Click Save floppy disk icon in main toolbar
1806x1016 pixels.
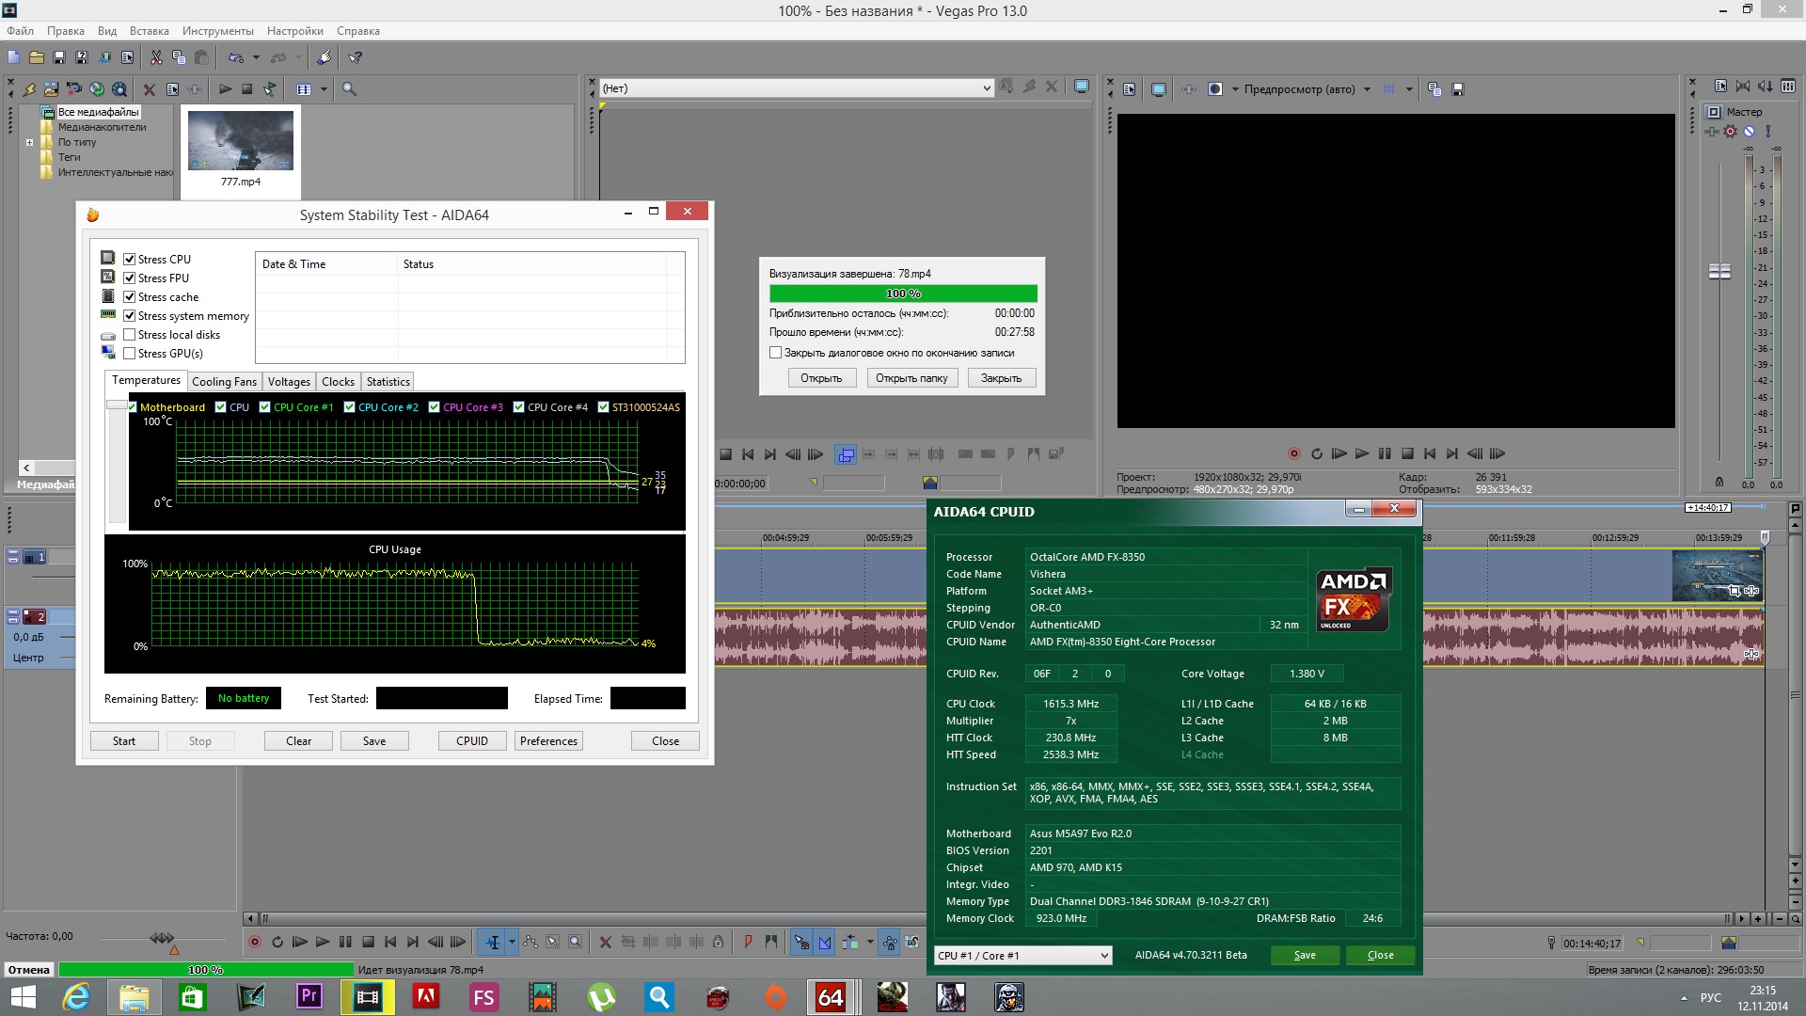coord(59,57)
